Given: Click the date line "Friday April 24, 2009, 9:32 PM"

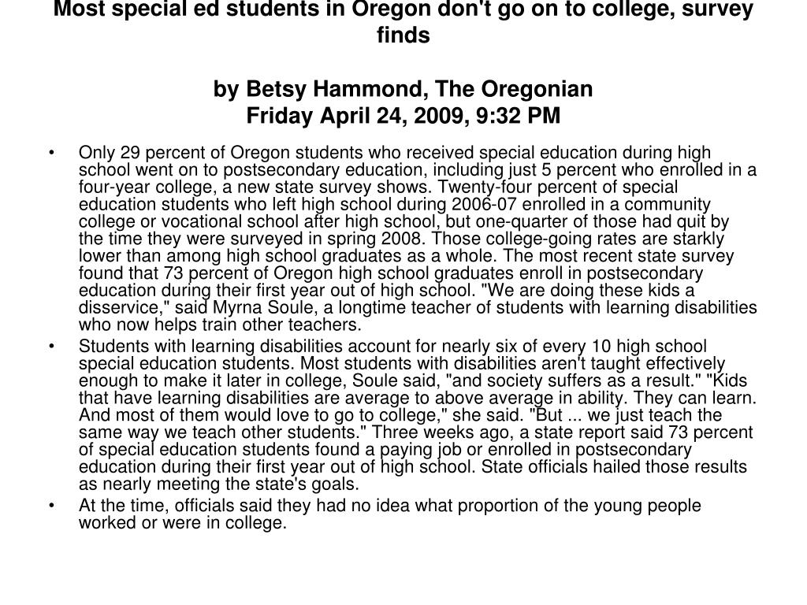Looking at the screenshot, I should point(403,115).
